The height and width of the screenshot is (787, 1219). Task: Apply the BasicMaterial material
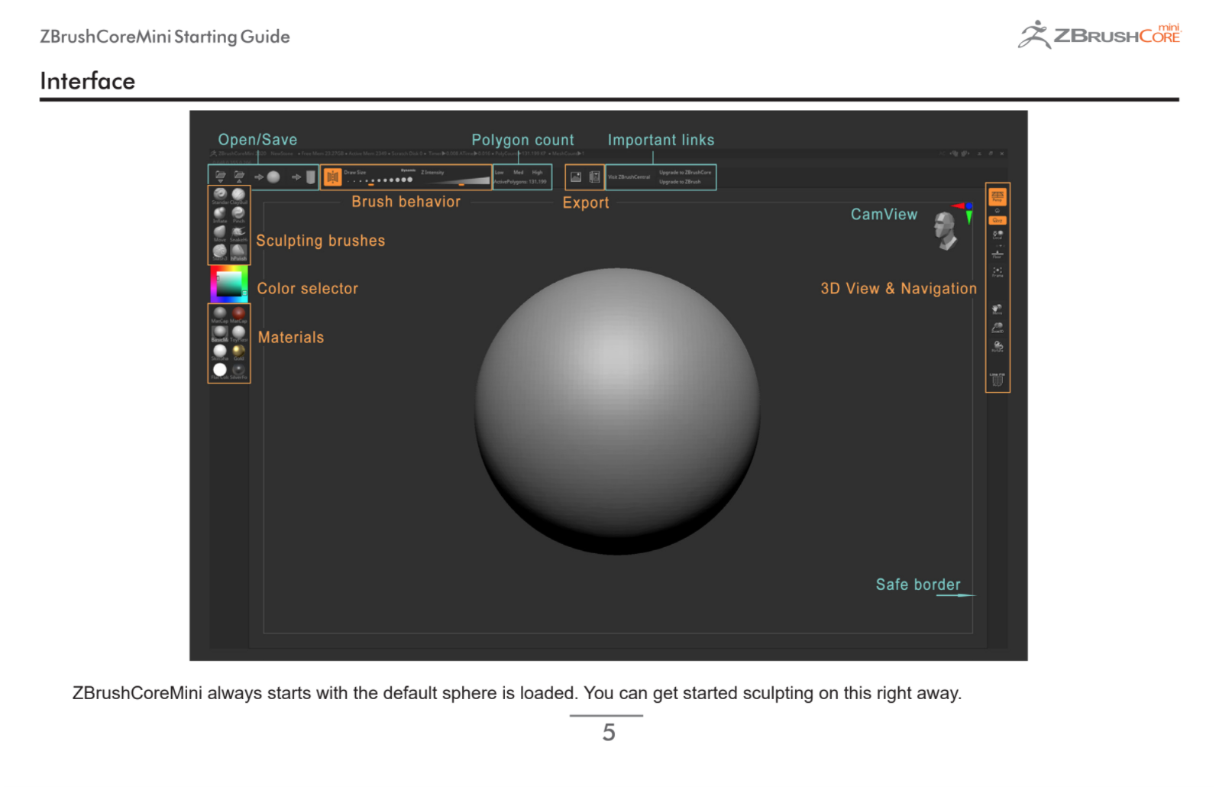[x=220, y=333]
